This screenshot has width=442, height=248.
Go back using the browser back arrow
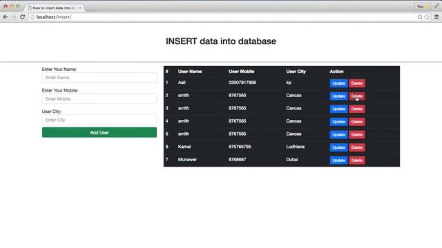5,17
